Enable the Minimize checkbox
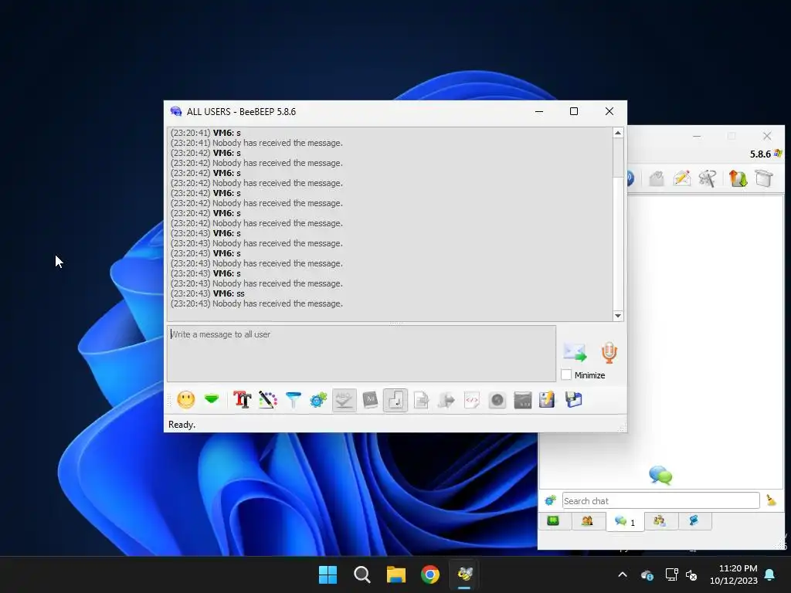 [566, 374]
